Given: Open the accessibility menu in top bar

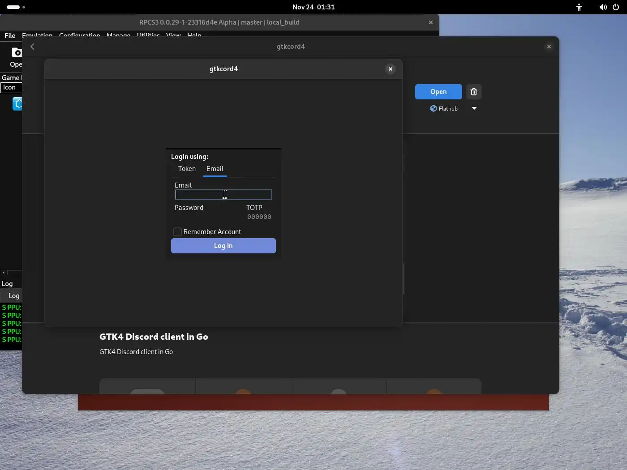Looking at the screenshot, I should point(579,7).
